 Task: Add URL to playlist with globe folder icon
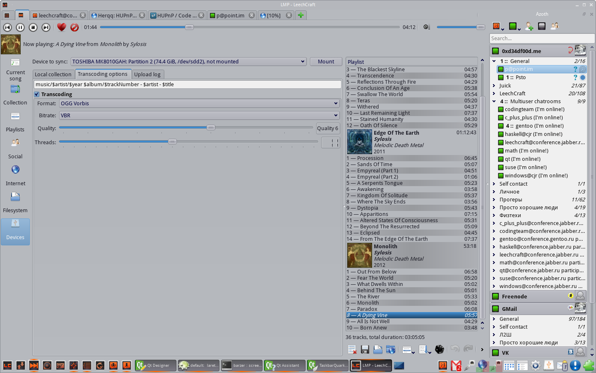391,349
